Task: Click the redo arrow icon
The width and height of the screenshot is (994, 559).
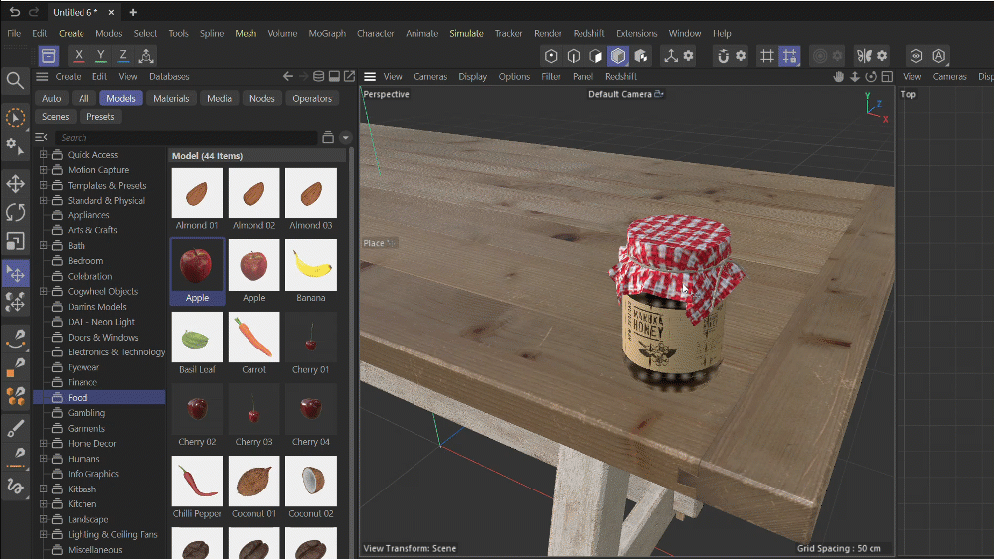Action: pyautogui.click(x=34, y=12)
